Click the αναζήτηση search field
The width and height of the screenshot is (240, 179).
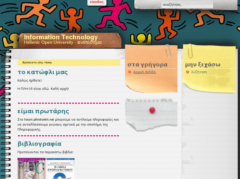[x=187, y=5]
